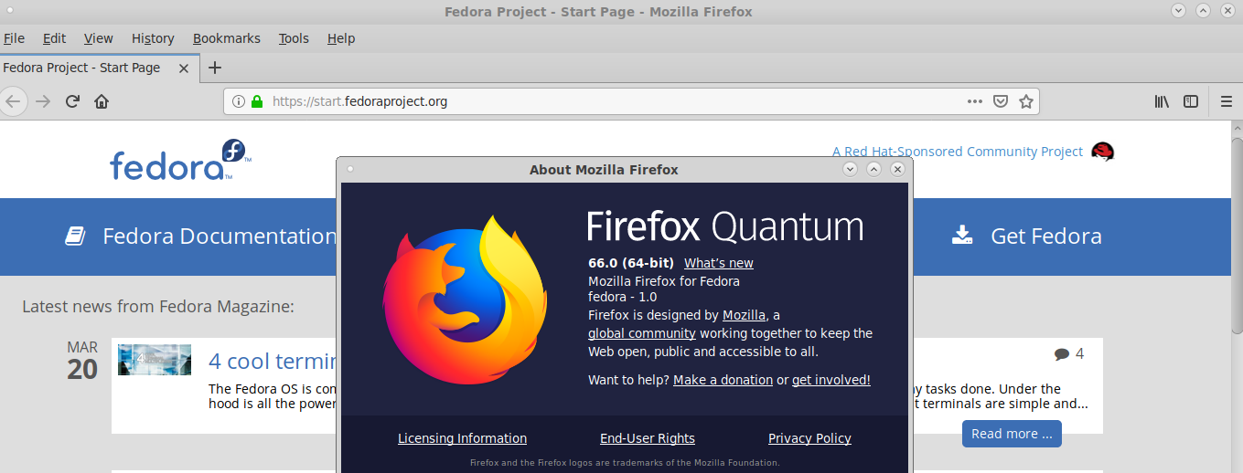Open A Red Hat-Sponsored Community Project link
Viewport: 1243px width, 473px height.
click(x=958, y=152)
